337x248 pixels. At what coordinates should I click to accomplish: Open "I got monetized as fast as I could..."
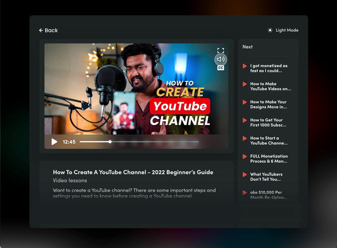[x=269, y=68]
